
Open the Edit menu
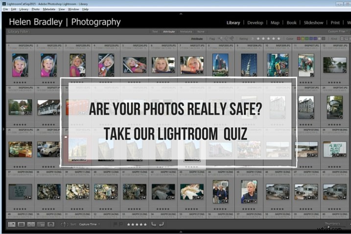pyautogui.click(x=13, y=9)
